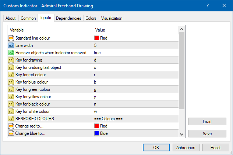Click the 'Remove objects when indicator removed' label
This screenshot has width=233, height=155.
[51, 53]
